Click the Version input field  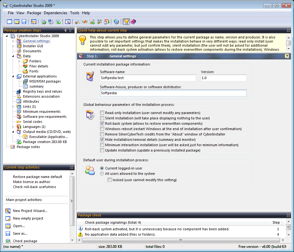(x=224, y=78)
